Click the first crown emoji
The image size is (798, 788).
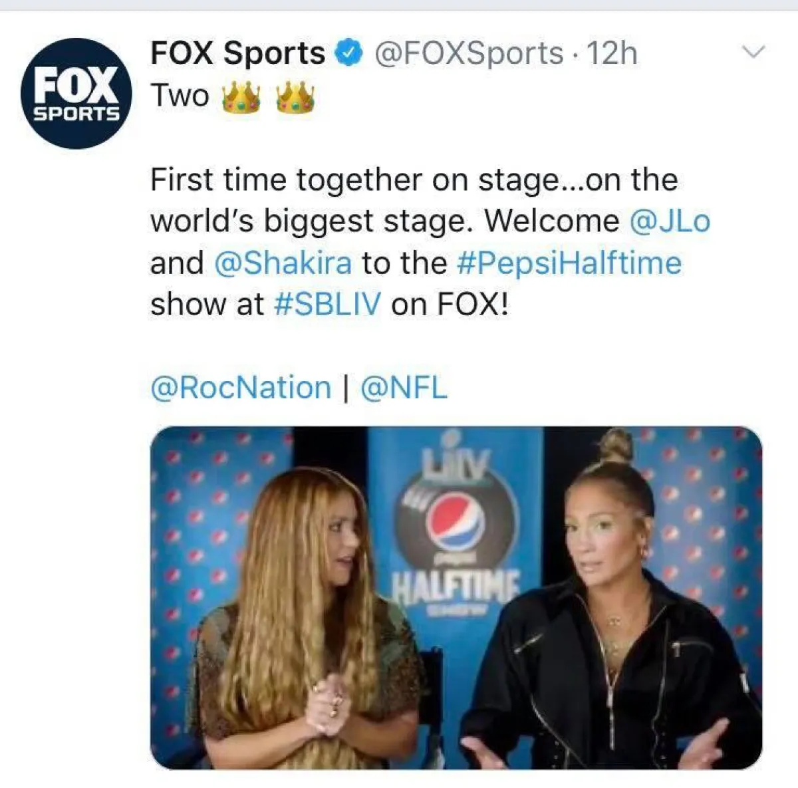point(240,98)
